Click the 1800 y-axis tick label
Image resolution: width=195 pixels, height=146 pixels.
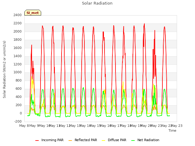click(x=18, y=40)
